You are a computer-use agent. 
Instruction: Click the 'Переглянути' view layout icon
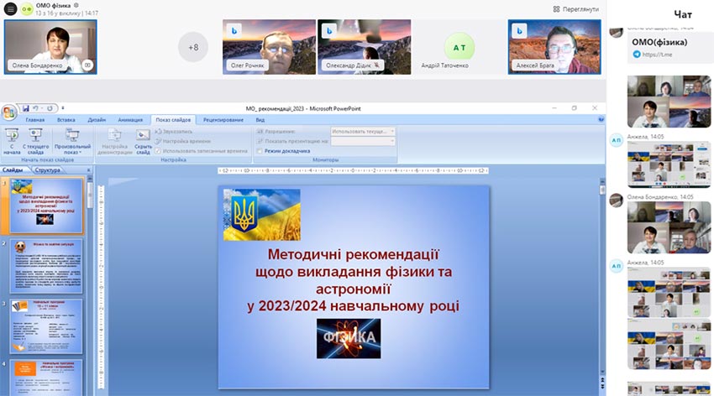coord(556,9)
